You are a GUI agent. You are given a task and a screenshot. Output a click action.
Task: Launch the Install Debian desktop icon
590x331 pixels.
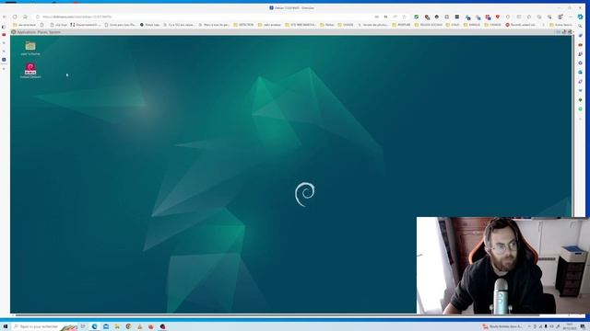(x=30, y=71)
